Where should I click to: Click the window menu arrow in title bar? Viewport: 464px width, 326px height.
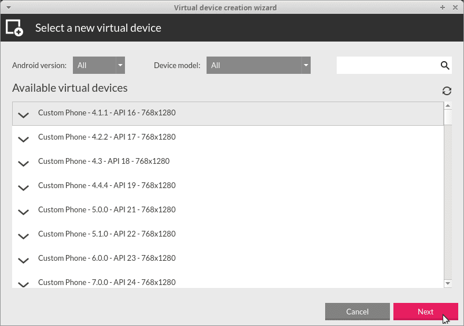[9, 8]
